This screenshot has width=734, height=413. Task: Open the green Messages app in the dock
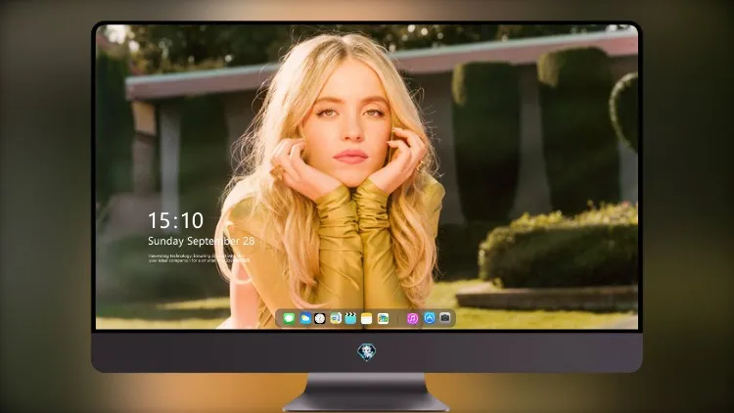point(289,318)
